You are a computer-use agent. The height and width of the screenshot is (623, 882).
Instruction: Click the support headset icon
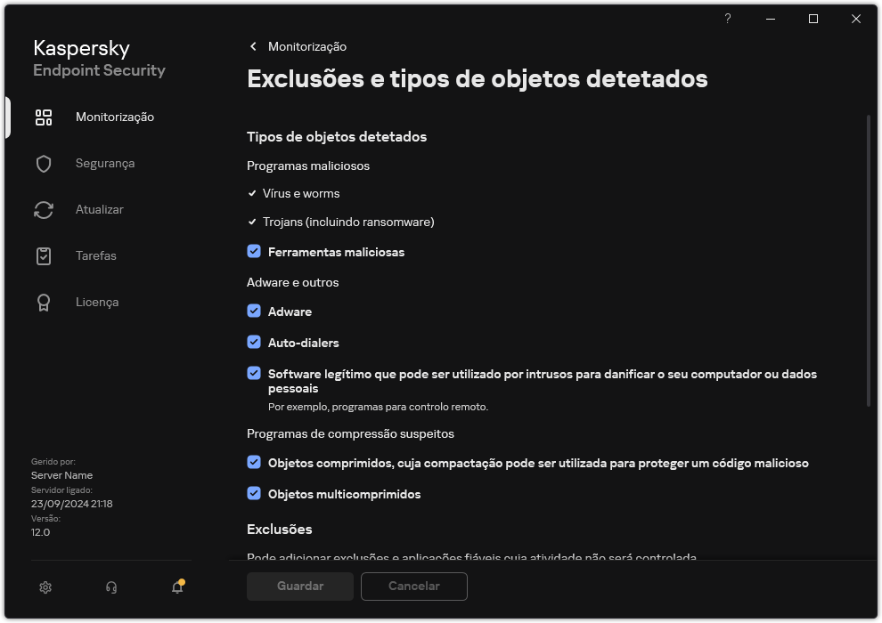(x=110, y=587)
